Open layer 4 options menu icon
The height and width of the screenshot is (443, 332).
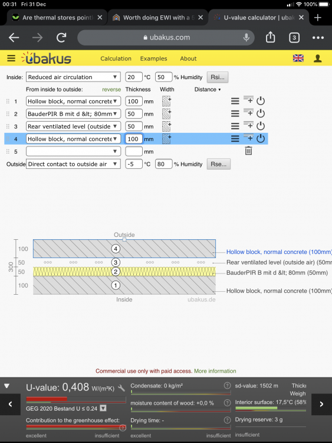[235, 138]
